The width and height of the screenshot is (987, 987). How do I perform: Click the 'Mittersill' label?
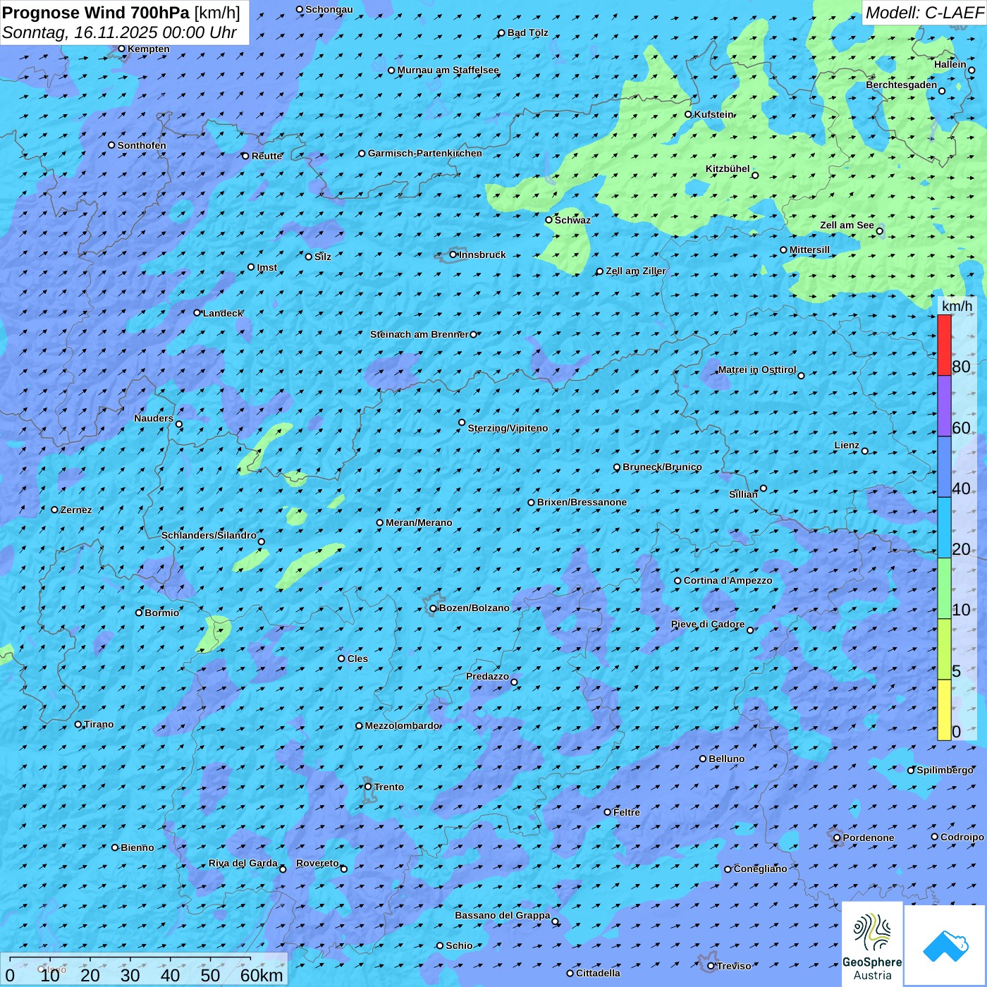coord(809,250)
